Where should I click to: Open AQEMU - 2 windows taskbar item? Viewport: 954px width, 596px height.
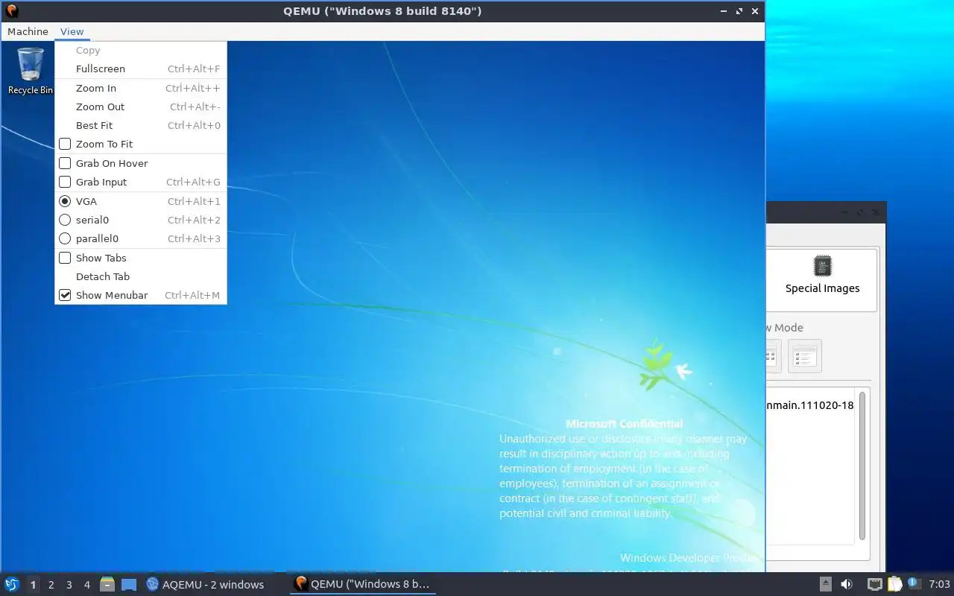click(205, 584)
